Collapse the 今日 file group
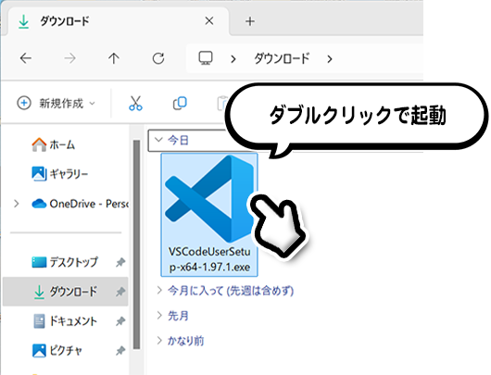Image resolution: width=491 pixels, height=375 pixels. [158, 140]
